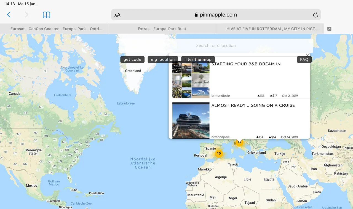Image resolution: width=353 pixels, height=209 pixels.
Task: Click the 138 upvotes count
Action: coord(261,96)
